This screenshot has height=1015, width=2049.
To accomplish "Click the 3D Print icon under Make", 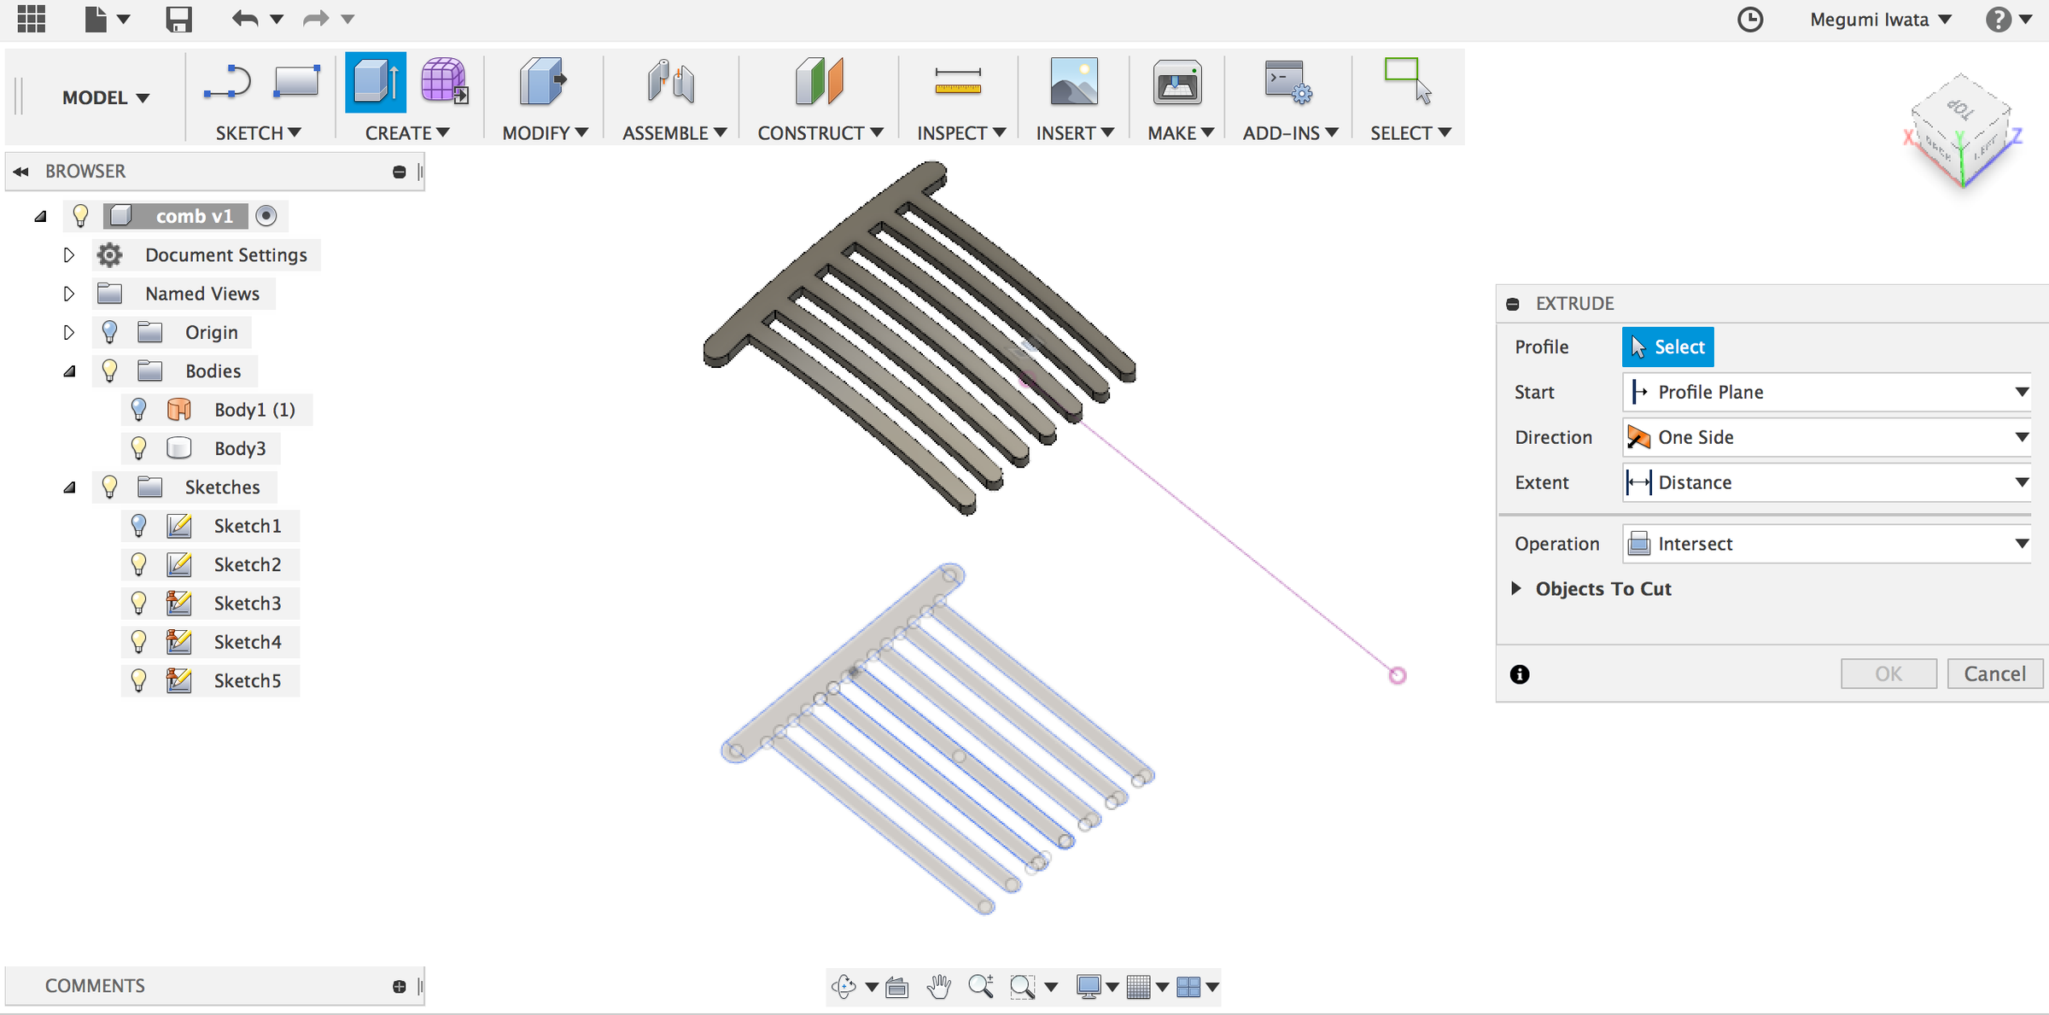I will 1176,82.
